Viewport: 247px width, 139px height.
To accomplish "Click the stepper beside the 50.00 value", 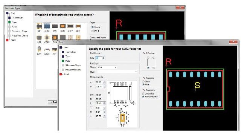I will point(104,82).
